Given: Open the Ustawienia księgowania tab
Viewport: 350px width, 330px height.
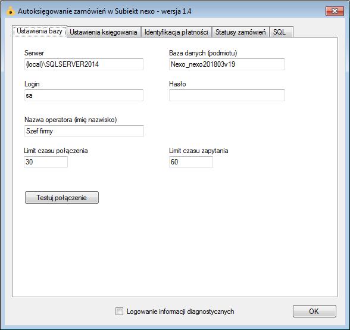Looking at the screenshot, I should click(104, 32).
